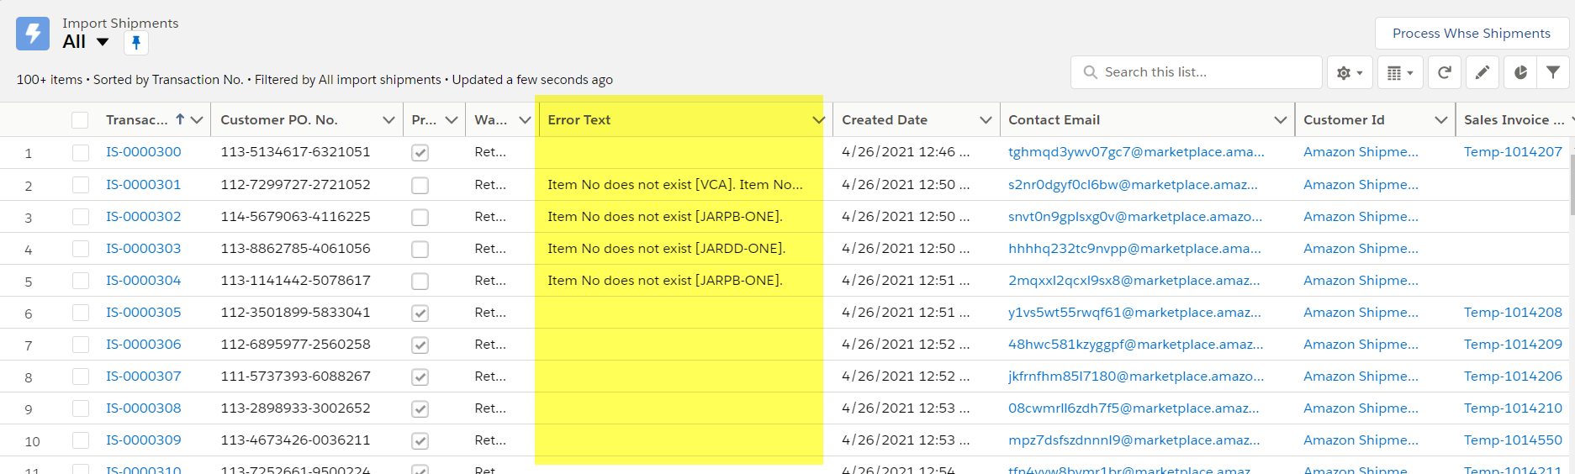
Task: Toggle the Processed checkbox in row IS-0000306
Action: coord(420,345)
